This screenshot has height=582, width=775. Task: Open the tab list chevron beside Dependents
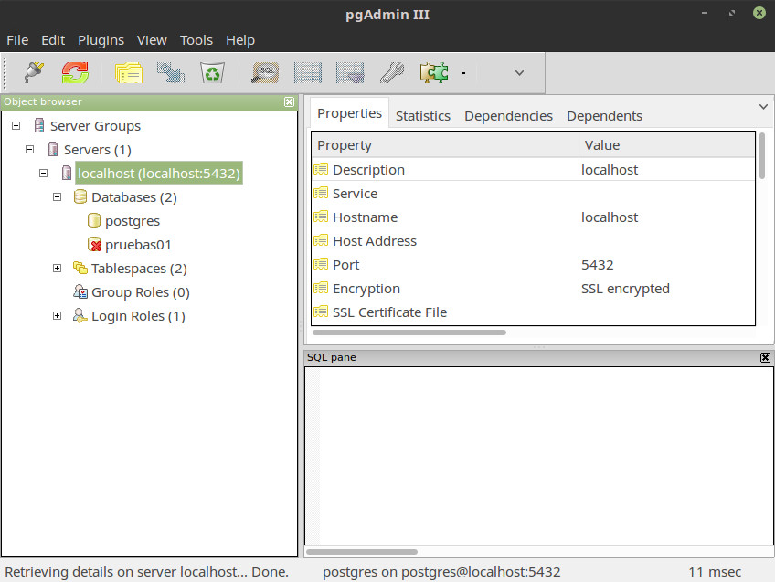763,107
